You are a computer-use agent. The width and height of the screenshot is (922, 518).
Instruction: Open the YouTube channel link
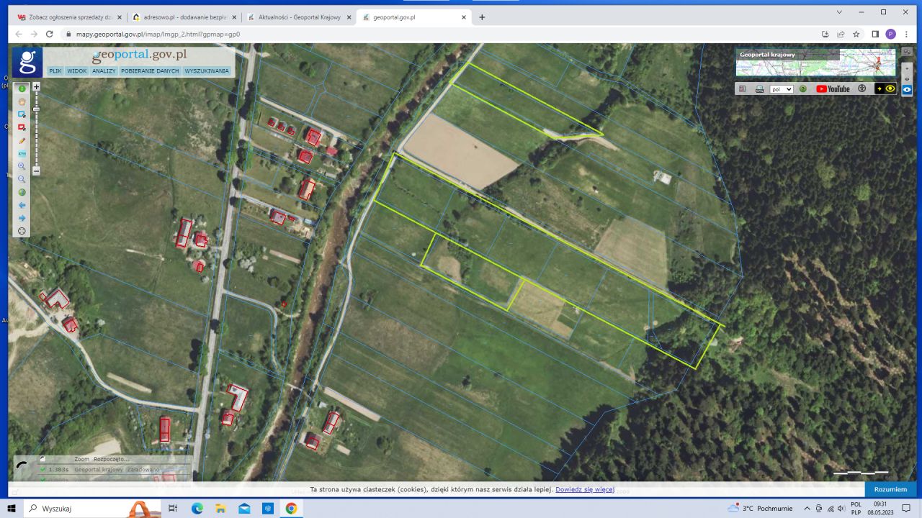coord(833,89)
